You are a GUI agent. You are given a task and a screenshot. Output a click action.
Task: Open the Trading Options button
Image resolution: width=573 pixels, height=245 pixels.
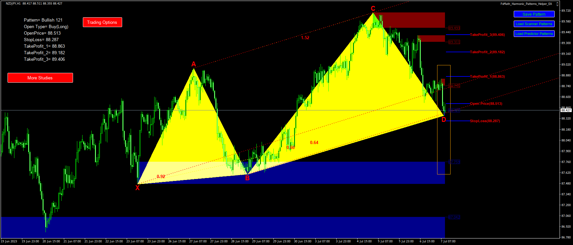point(102,22)
